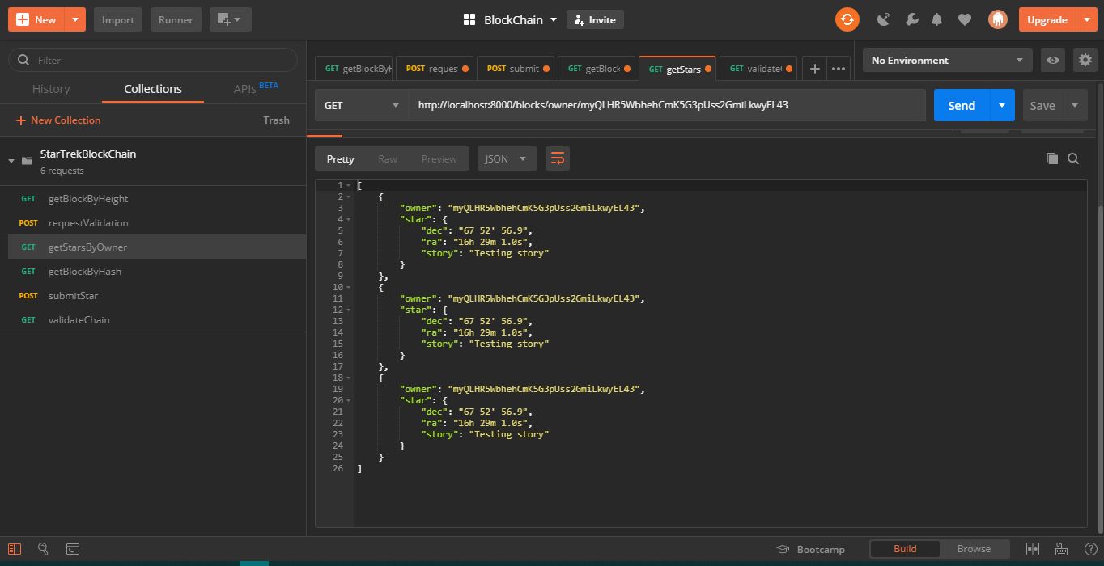Open the GET validate request tab

point(758,69)
